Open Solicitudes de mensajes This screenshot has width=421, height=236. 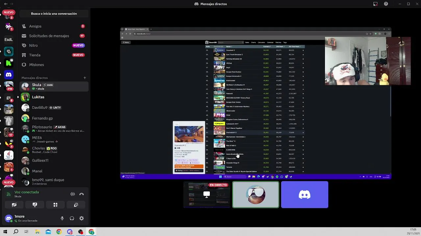[54, 36]
